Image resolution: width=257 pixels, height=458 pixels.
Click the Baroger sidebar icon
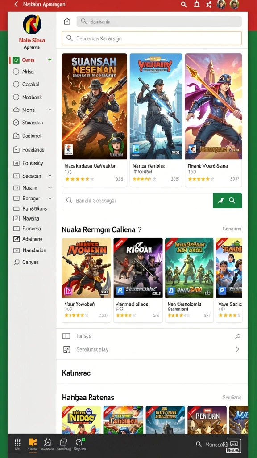click(x=17, y=199)
